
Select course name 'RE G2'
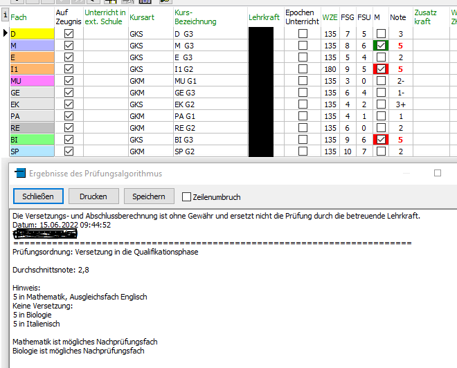click(x=185, y=128)
